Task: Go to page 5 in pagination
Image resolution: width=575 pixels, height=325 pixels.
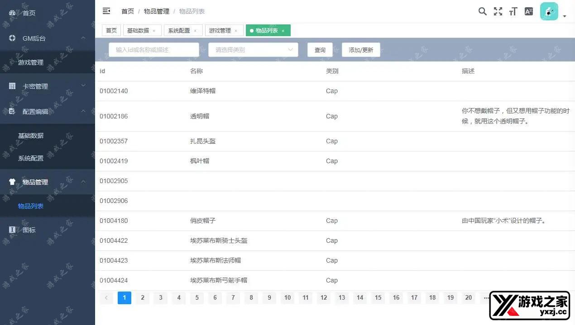Action: click(x=197, y=297)
